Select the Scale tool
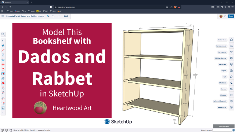The height and width of the screenshot is (132, 235). (3, 74)
